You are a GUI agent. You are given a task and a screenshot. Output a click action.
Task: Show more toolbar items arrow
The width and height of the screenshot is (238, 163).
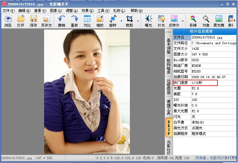coord(235,20)
